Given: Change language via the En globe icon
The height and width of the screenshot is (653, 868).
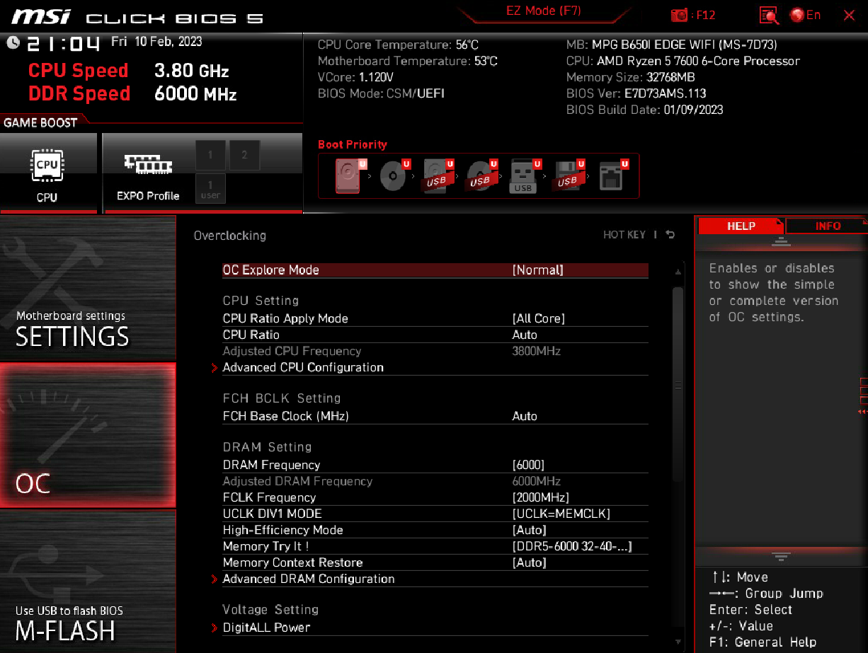Looking at the screenshot, I should pos(805,15).
